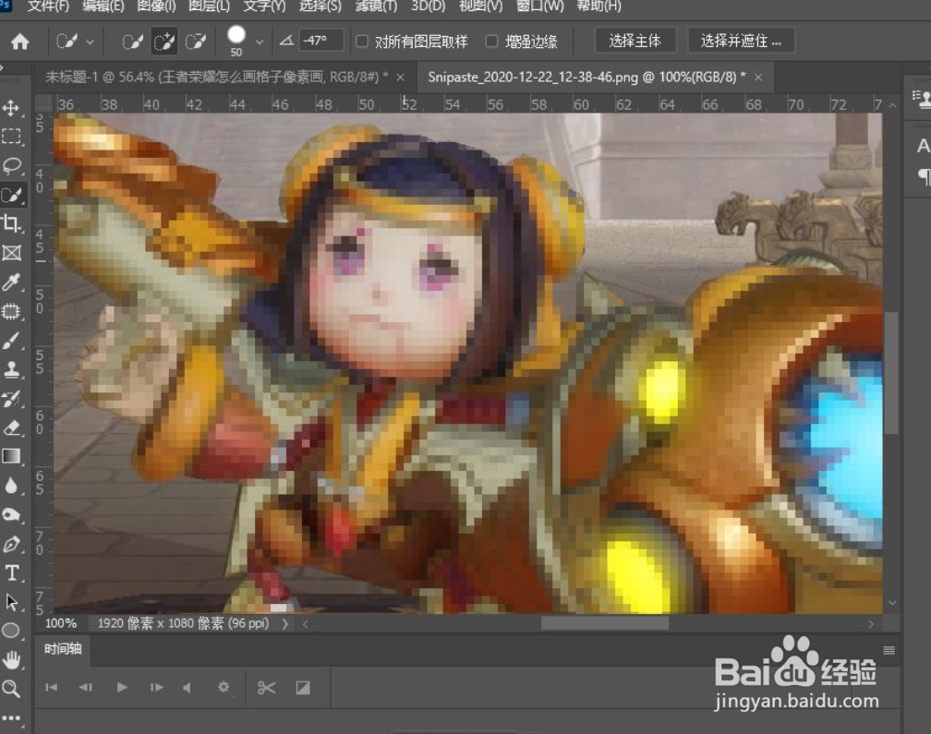
Task: Select the Crop tool
Action: coord(11,223)
